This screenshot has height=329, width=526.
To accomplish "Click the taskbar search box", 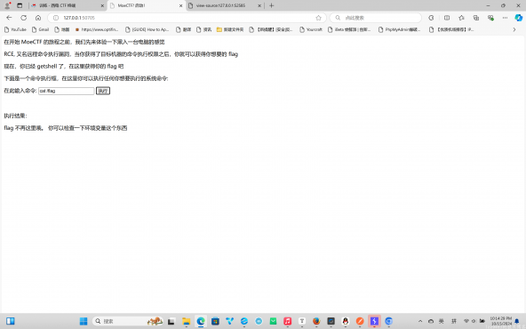I will tap(127, 321).
